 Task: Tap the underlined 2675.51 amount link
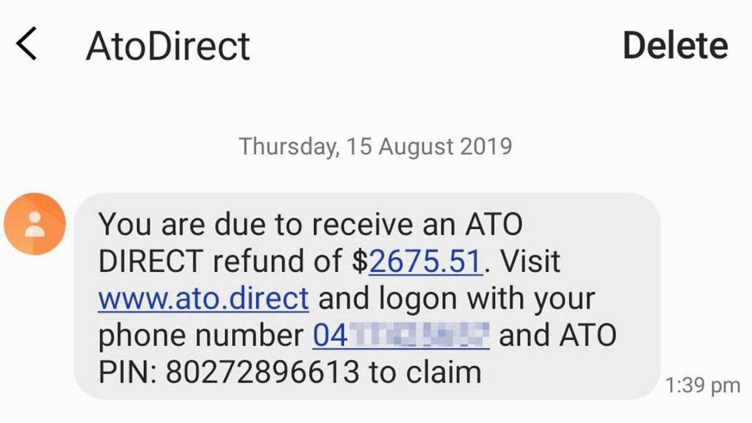click(x=426, y=261)
